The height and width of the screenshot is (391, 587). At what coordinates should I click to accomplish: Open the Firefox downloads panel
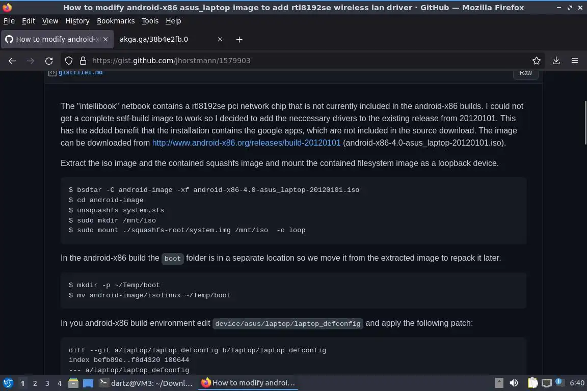(x=556, y=61)
